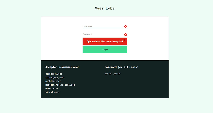Click the visual_user username text
The width and height of the screenshot is (213, 113).
tap(52, 92)
